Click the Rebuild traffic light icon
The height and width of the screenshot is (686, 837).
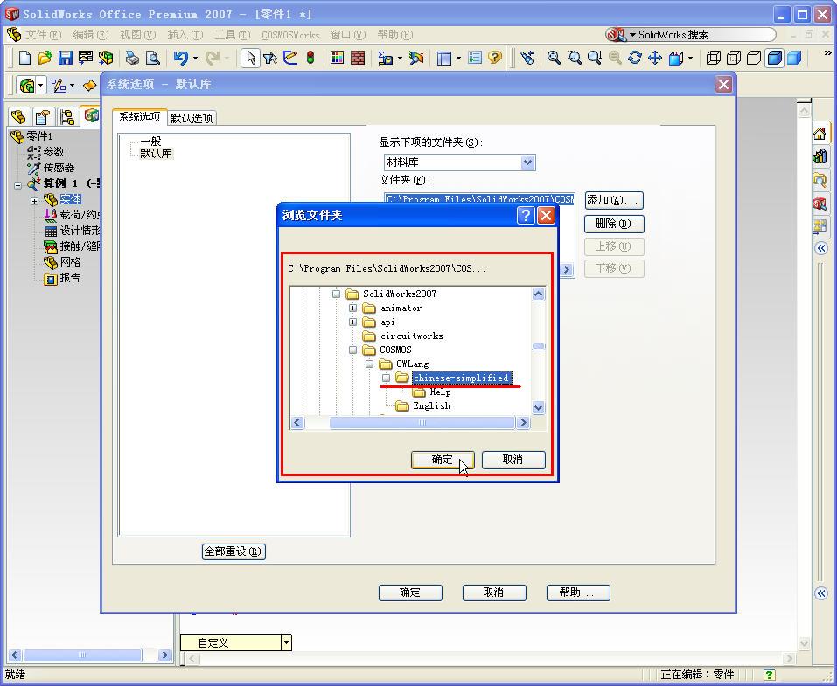point(310,58)
